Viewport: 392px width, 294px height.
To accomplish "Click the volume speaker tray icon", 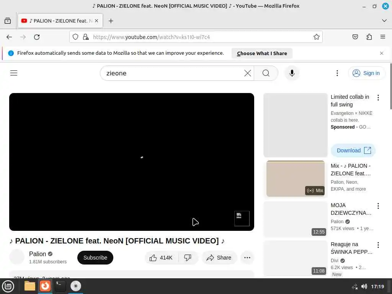I will click(x=364, y=286).
